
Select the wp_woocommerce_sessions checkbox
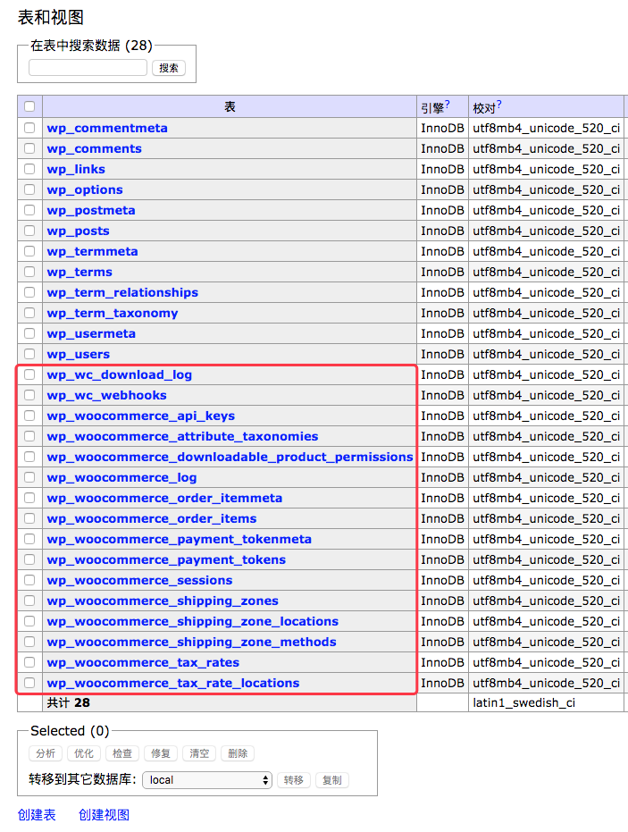pyautogui.click(x=29, y=580)
